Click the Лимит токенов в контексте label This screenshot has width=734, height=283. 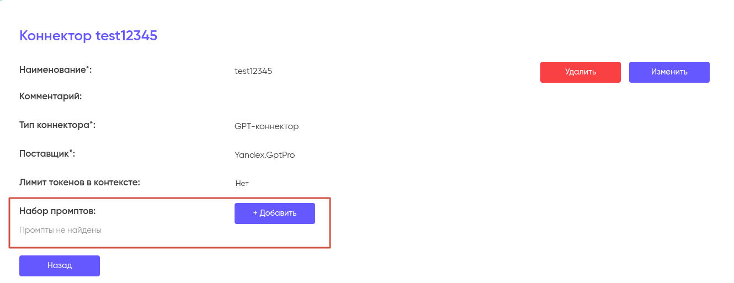(79, 182)
